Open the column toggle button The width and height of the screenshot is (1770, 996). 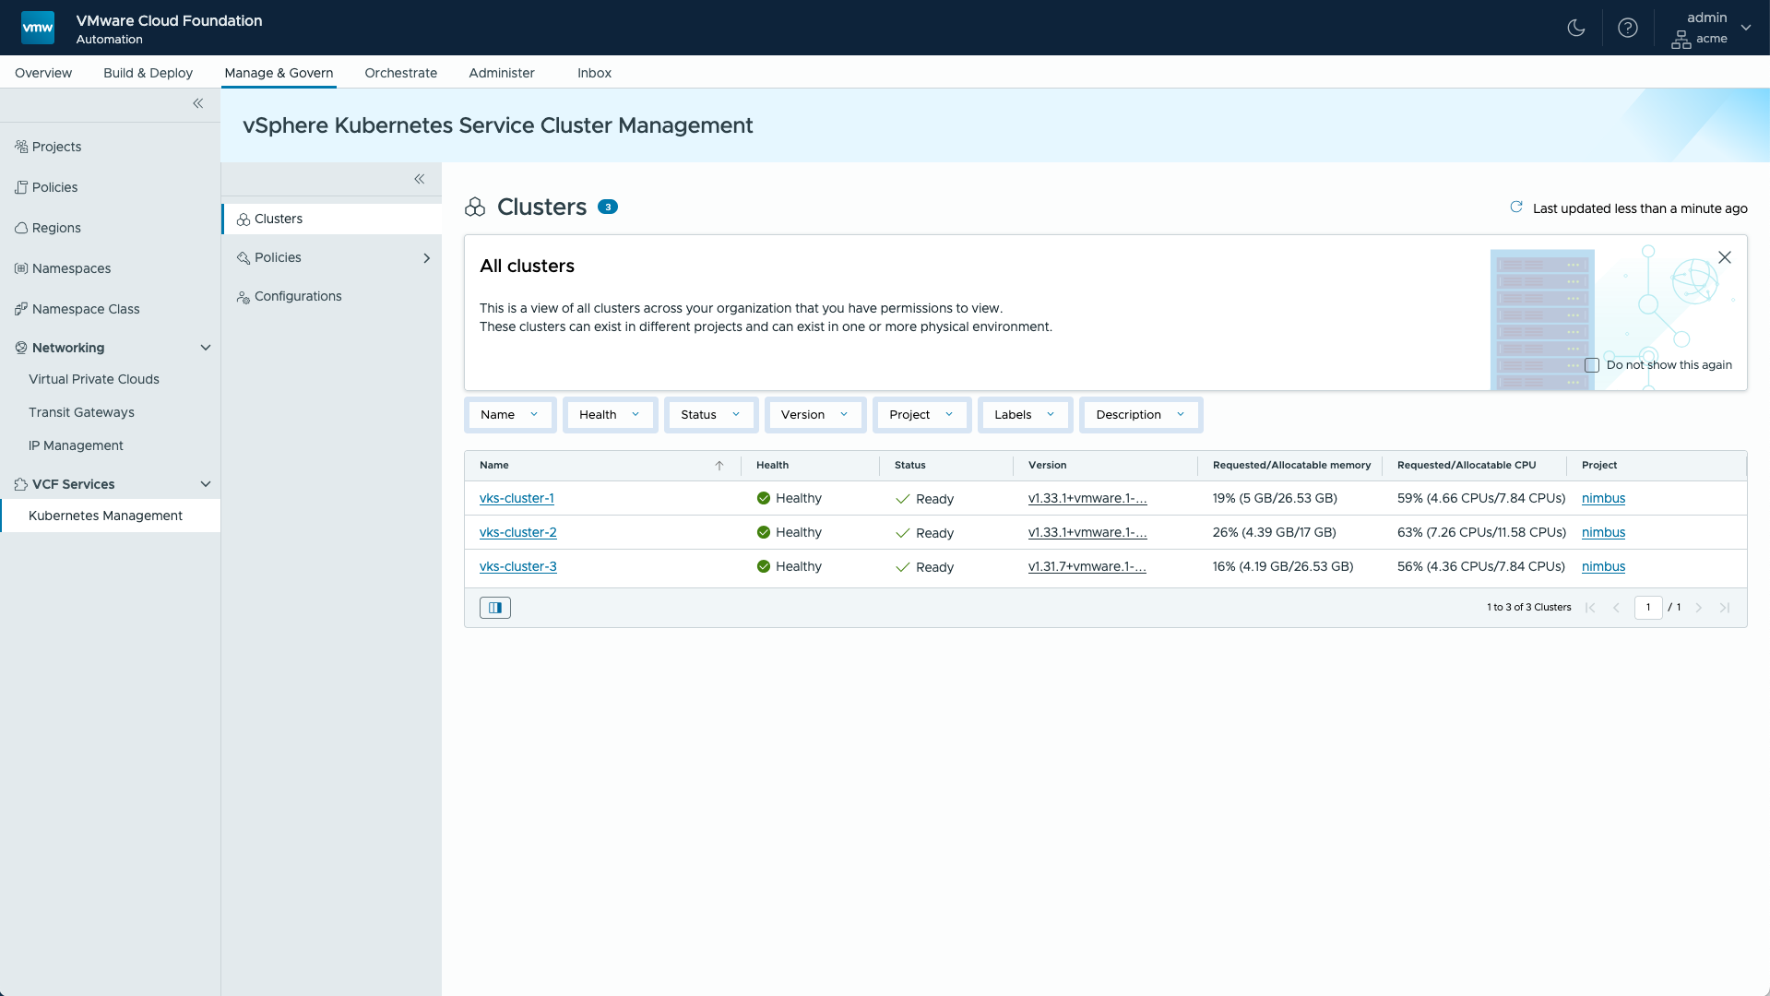[x=495, y=608]
